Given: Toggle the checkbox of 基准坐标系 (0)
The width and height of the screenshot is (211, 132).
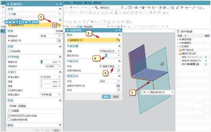Looking at the screenshot, I should 183,57.
